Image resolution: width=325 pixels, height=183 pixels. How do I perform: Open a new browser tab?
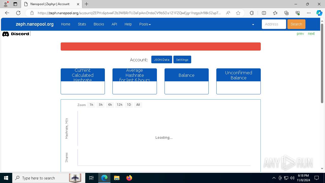point(87,4)
